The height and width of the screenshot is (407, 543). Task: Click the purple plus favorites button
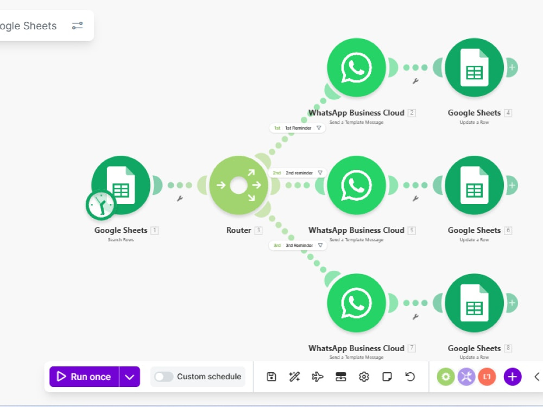tap(513, 377)
